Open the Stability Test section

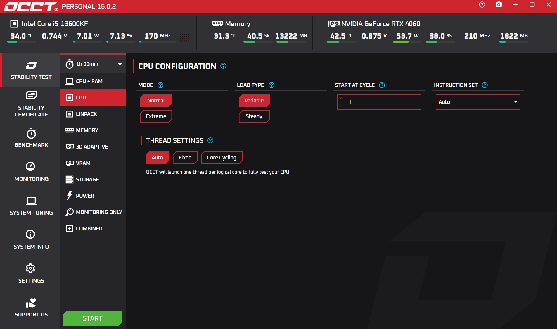(30, 70)
